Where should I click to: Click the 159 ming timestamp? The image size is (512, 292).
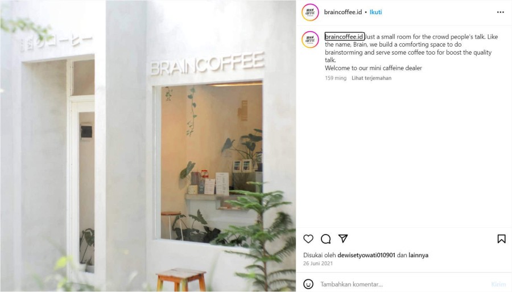click(335, 78)
